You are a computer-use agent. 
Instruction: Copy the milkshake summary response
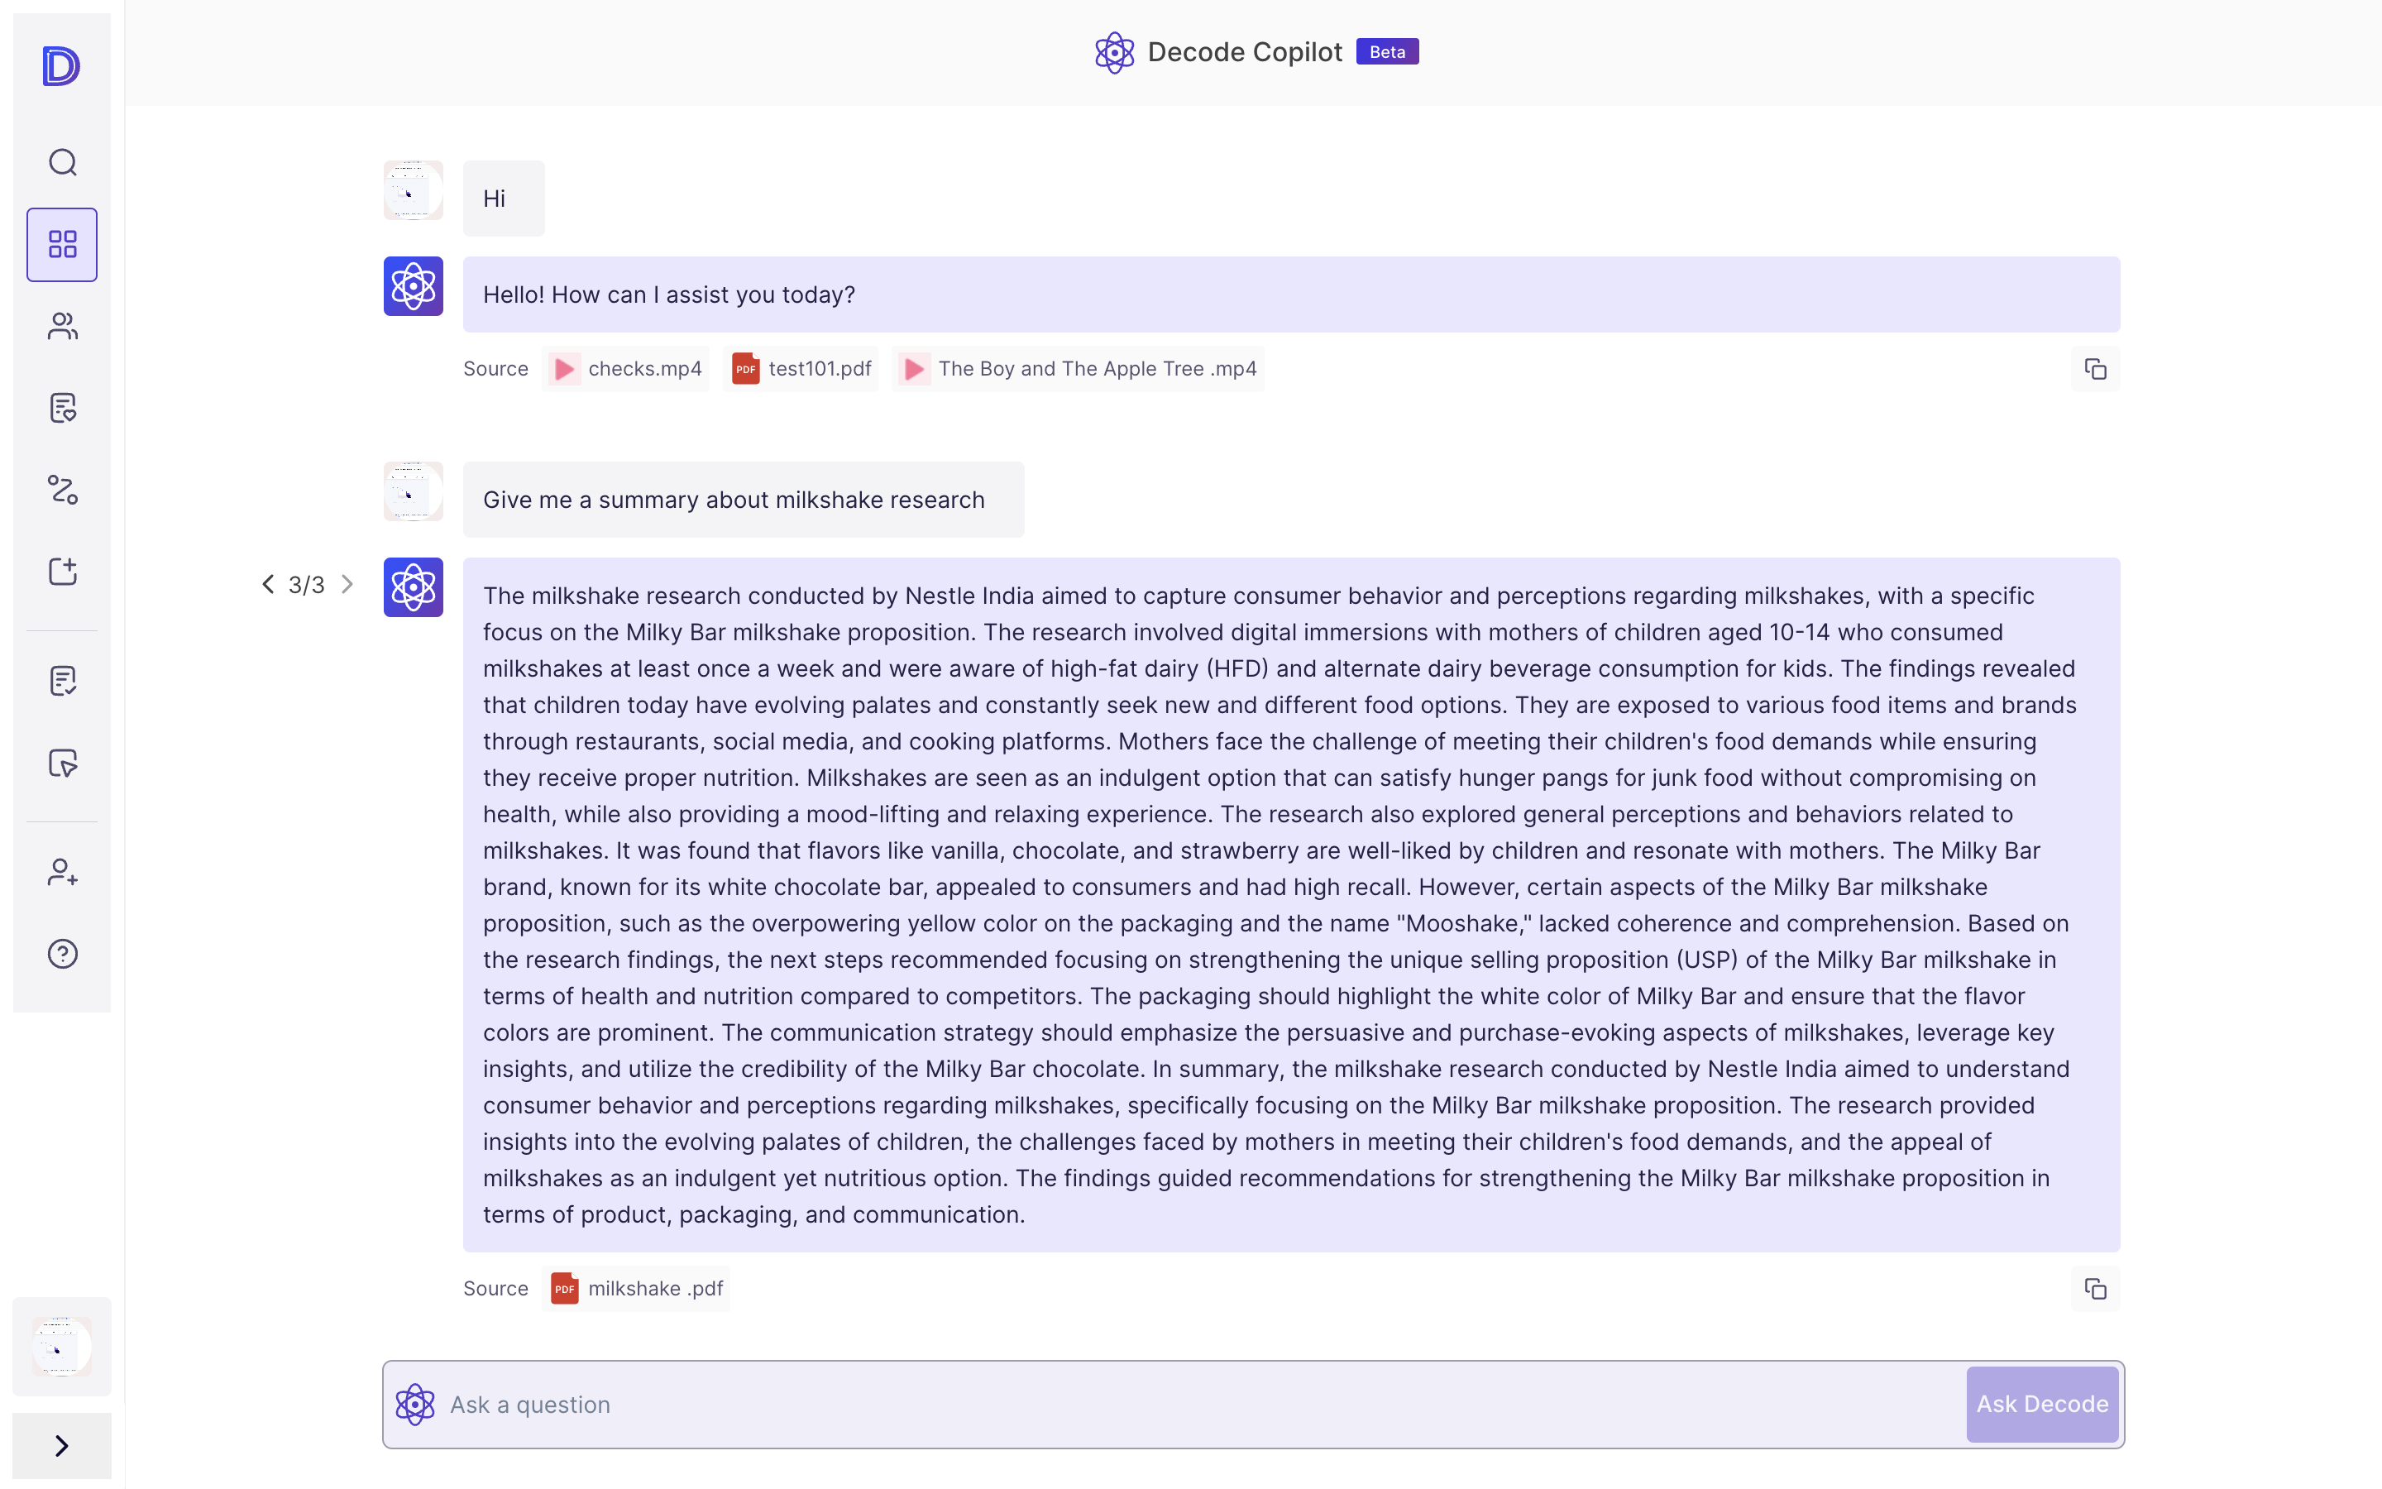pyautogui.click(x=2094, y=1288)
